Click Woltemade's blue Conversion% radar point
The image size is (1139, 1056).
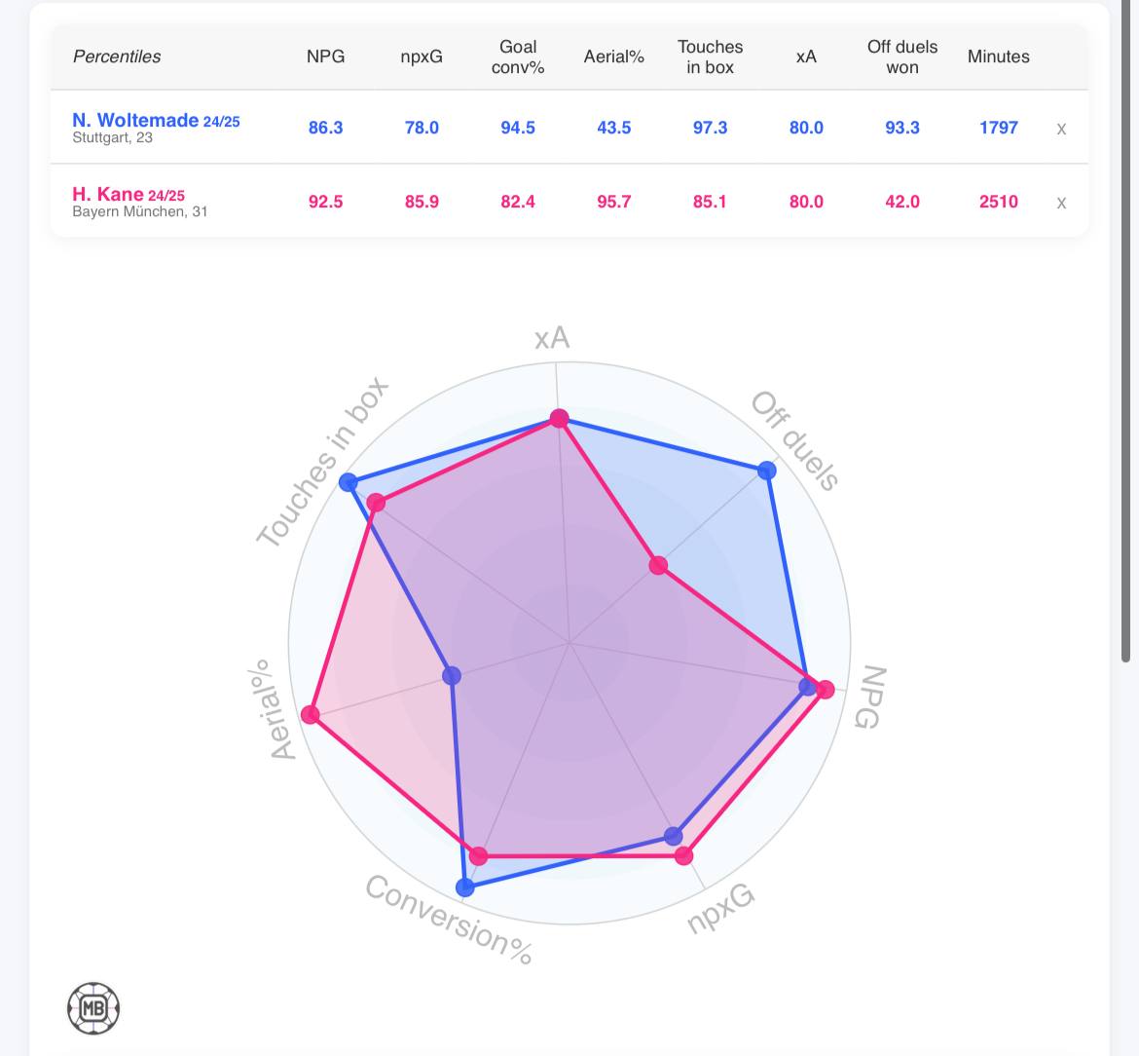[465, 886]
